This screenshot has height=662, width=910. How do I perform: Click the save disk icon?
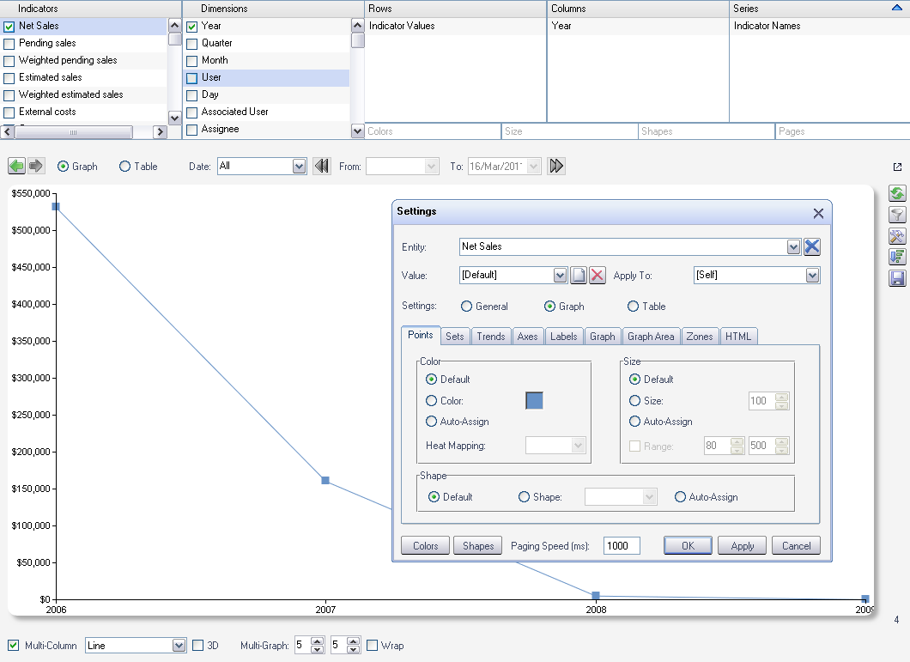click(897, 278)
